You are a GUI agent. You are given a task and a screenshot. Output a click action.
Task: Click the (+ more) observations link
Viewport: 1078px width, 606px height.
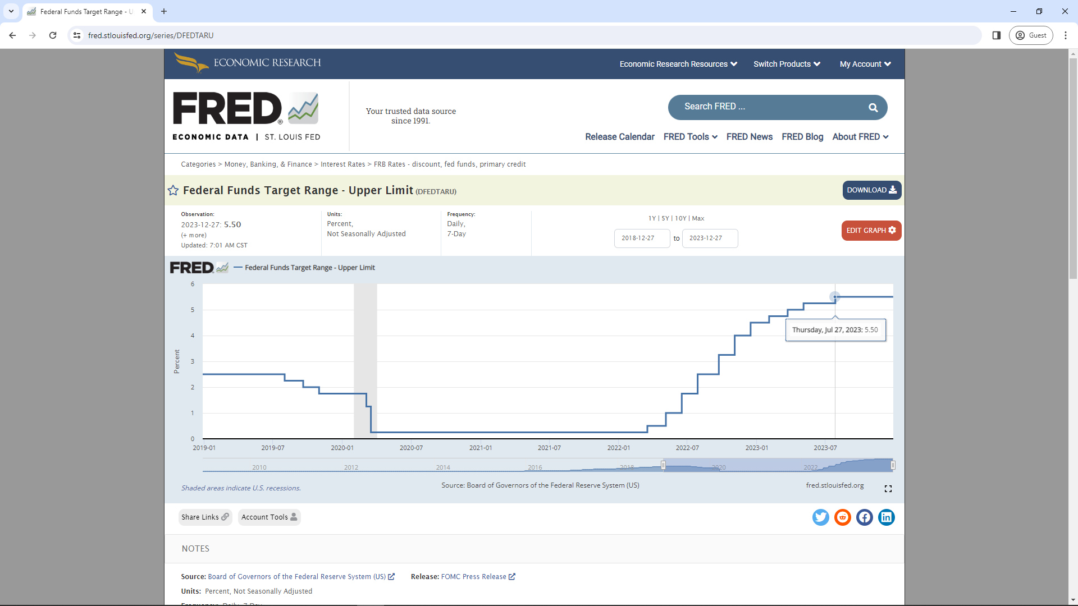coord(194,235)
